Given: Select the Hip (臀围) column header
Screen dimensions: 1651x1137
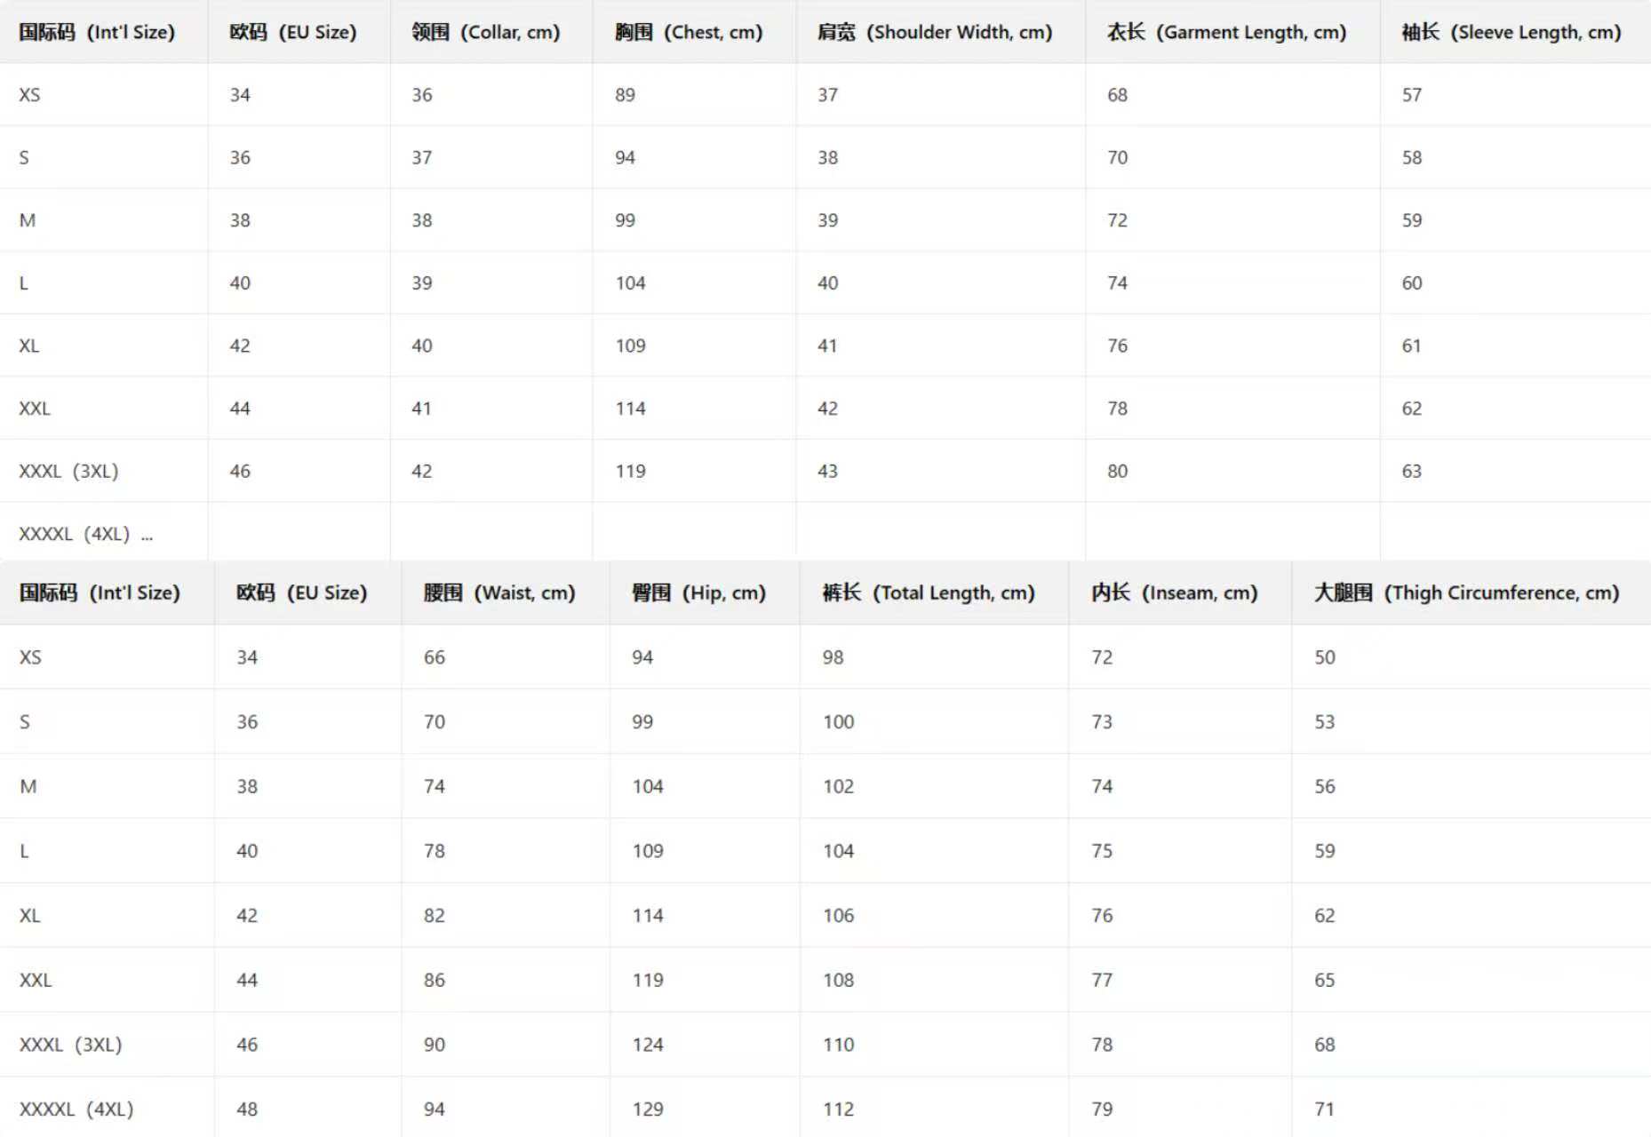Looking at the screenshot, I should (698, 592).
